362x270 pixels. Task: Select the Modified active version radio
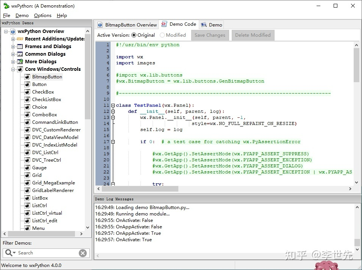click(162, 35)
